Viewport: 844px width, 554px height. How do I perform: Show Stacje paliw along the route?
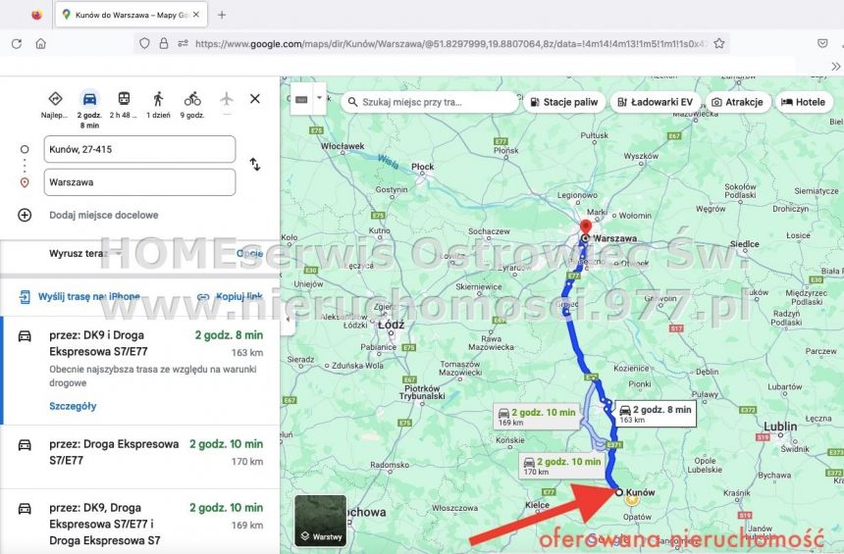pos(564,102)
